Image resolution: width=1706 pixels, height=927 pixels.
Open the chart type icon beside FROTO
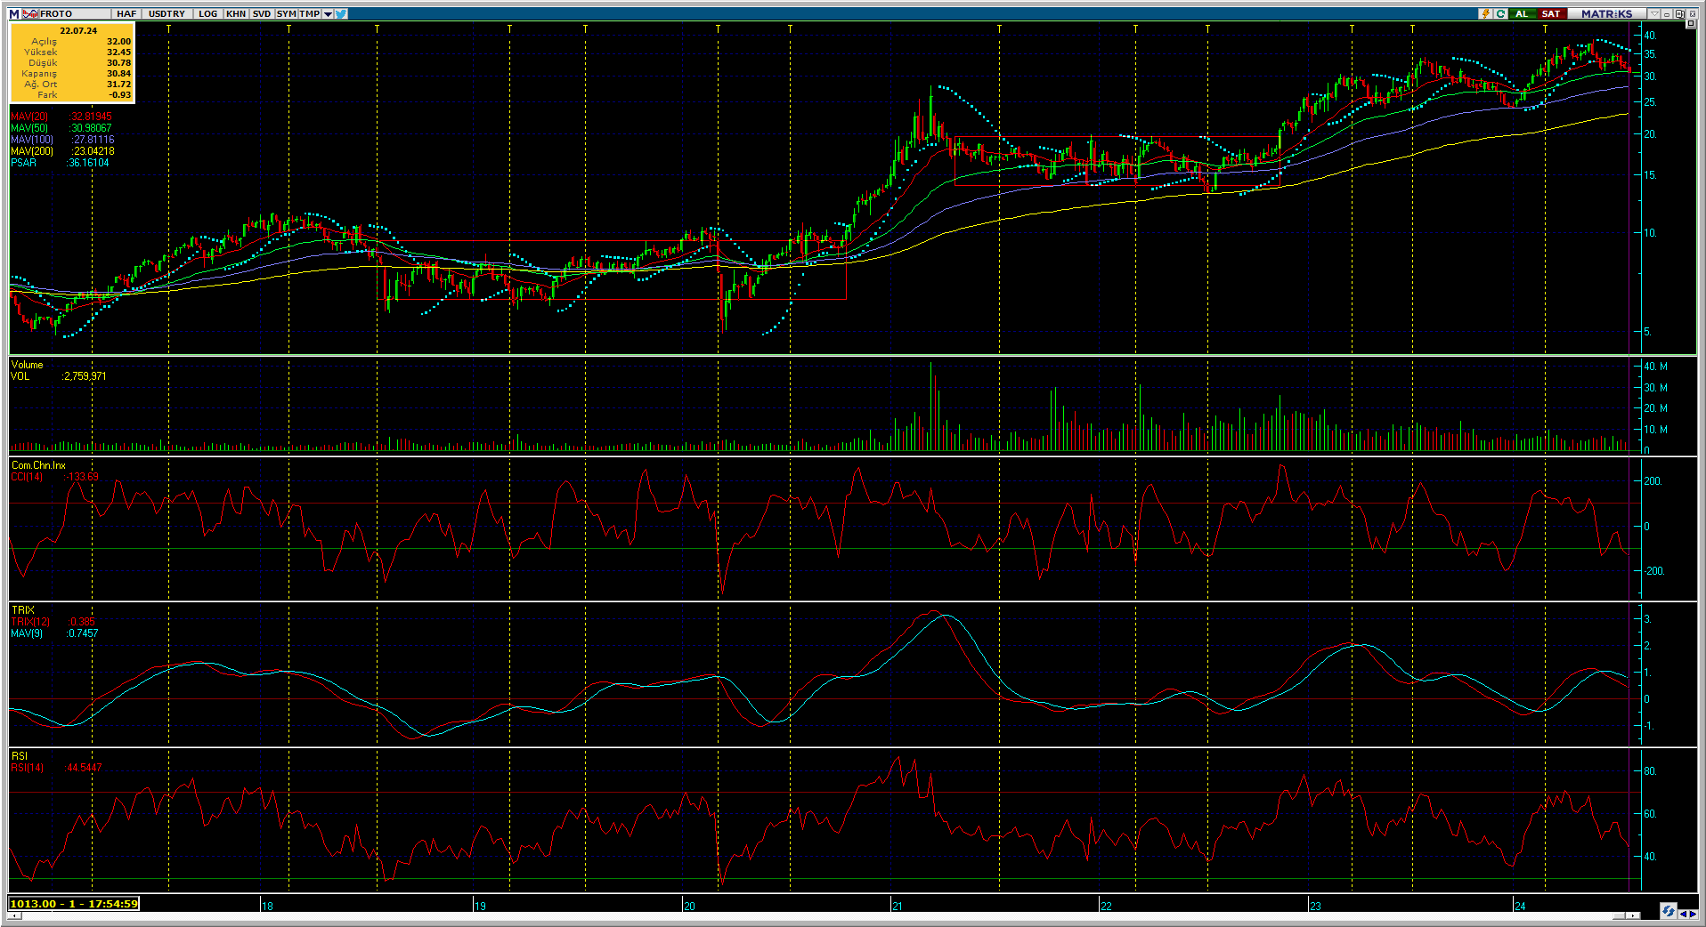coord(30,13)
